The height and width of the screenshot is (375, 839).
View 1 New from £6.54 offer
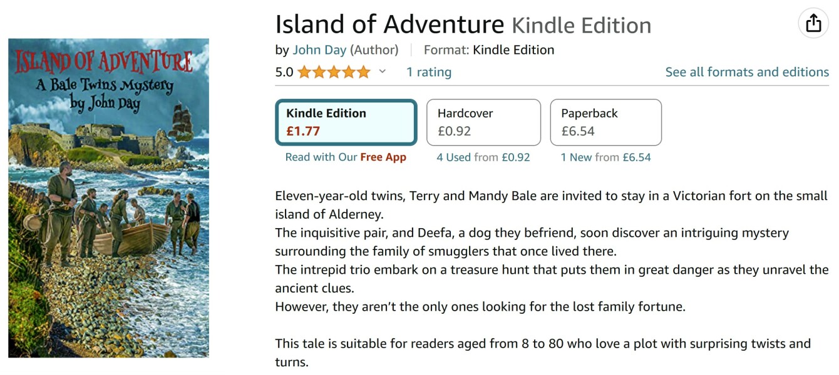[605, 157]
